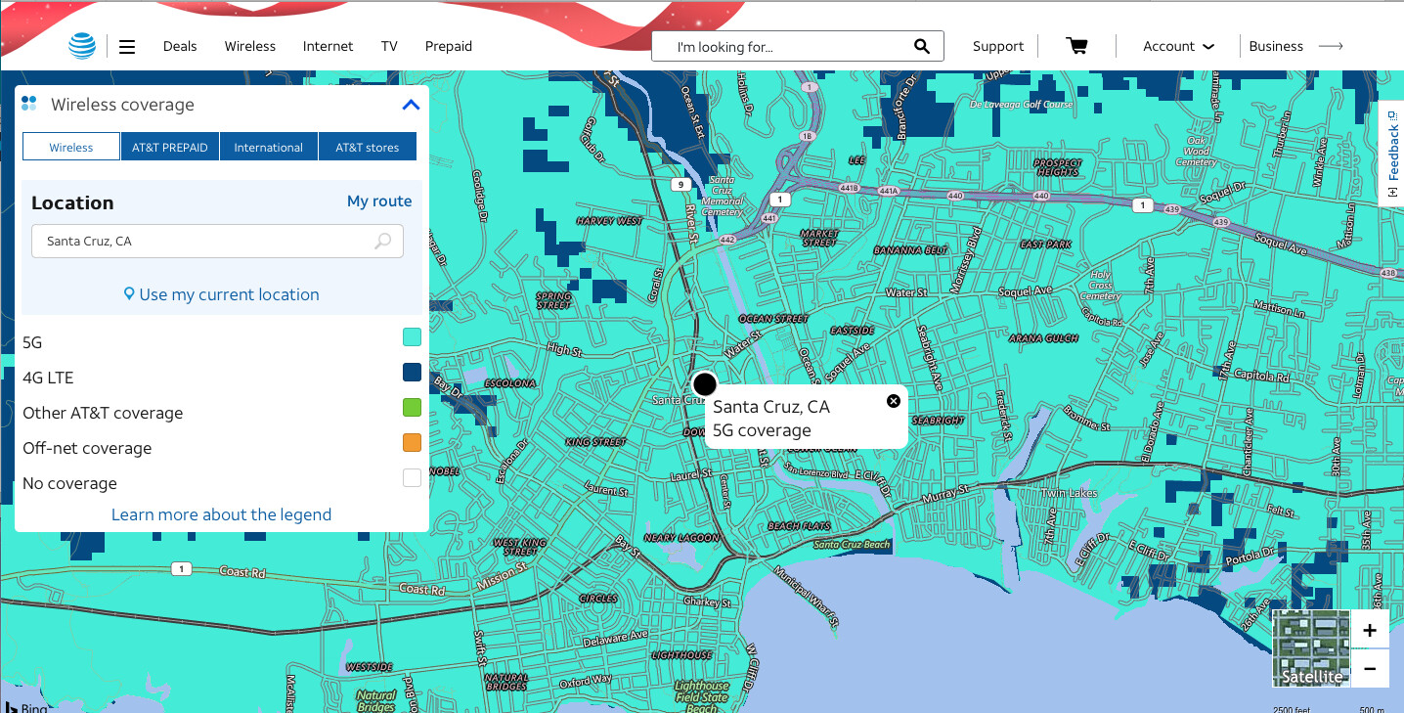Click the Arana Gulch map label
This screenshot has width=1404, height=713.
(1043, 338)
